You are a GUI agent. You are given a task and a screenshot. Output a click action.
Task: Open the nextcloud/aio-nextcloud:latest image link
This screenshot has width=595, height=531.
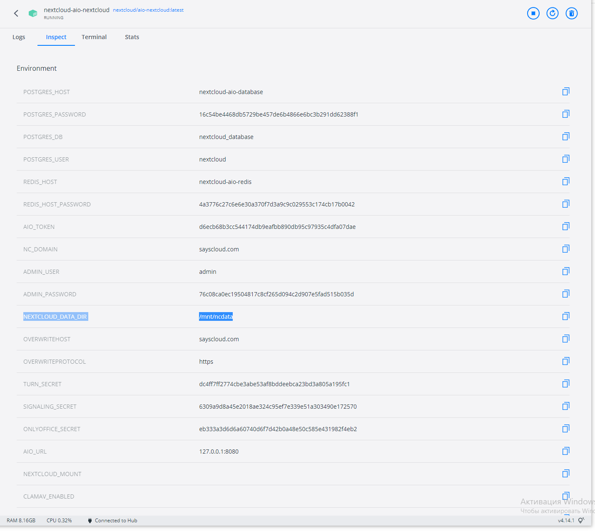[x=148, y=10]
